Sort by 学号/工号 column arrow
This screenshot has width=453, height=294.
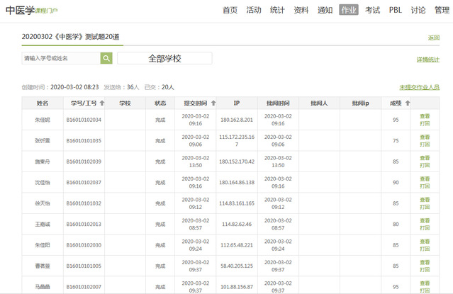[102, 103]
